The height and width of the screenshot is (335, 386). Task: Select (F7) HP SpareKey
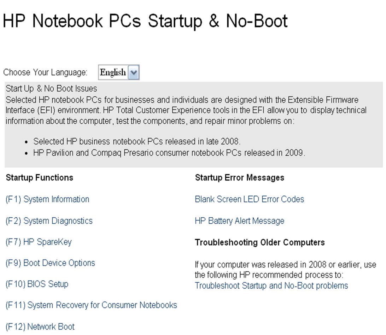pyautogui.click(x=39, y=242)
